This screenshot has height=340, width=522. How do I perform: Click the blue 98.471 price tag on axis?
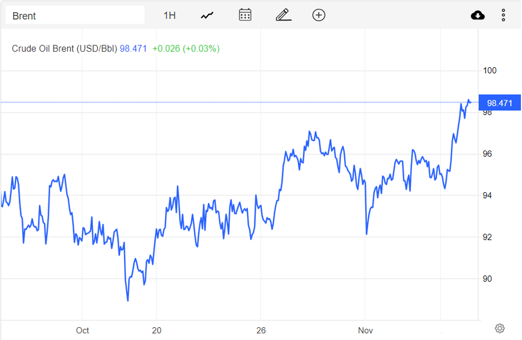click(500, 103)
